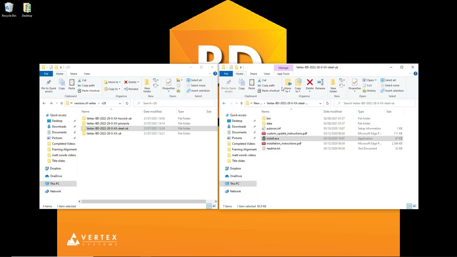Click Select none in the steel-uk window ribbon
Screen dimensions: 457x257
(390, 85)
